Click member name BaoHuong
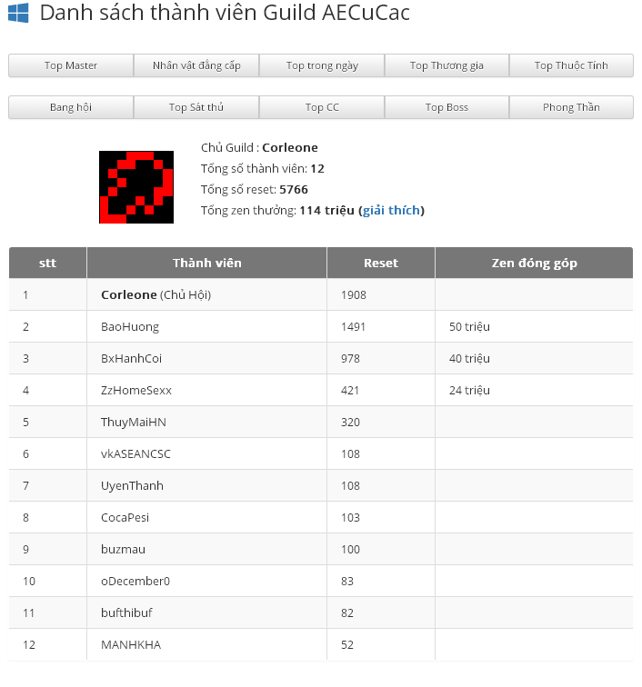 [x=130, y=327]
